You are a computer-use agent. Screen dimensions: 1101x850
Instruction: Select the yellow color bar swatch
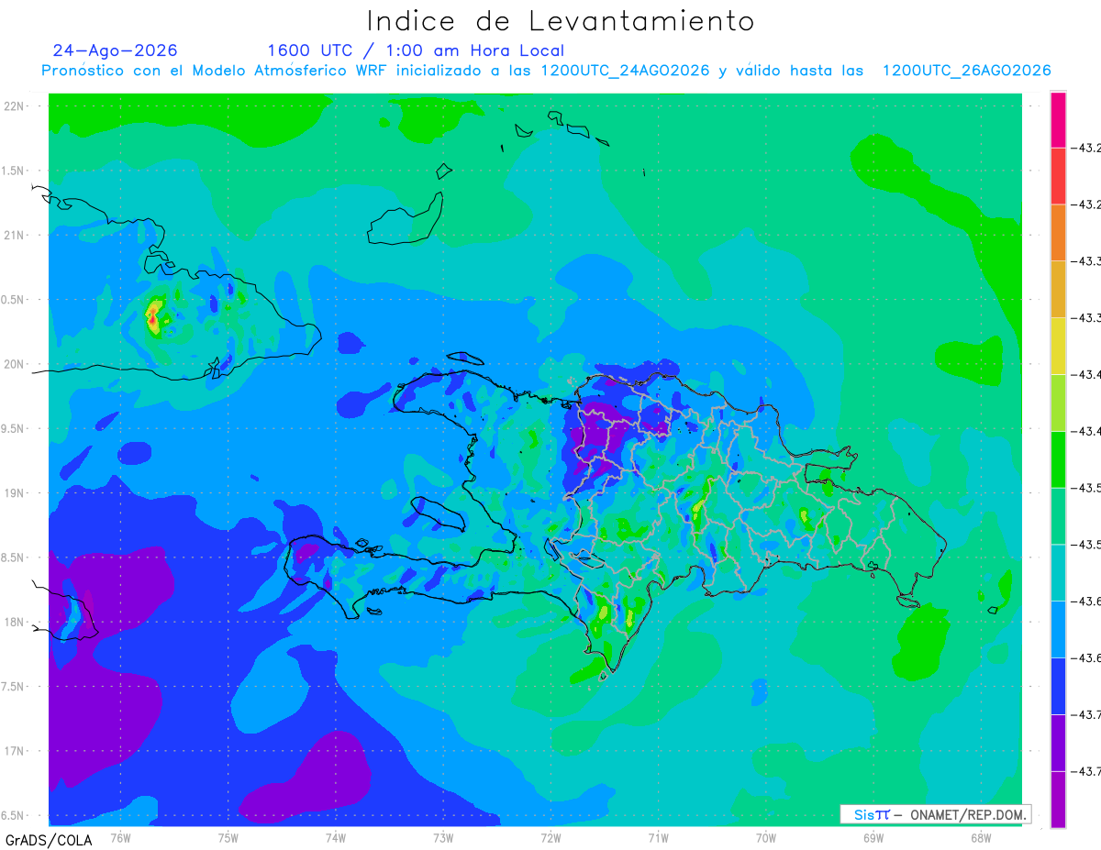1058,346
